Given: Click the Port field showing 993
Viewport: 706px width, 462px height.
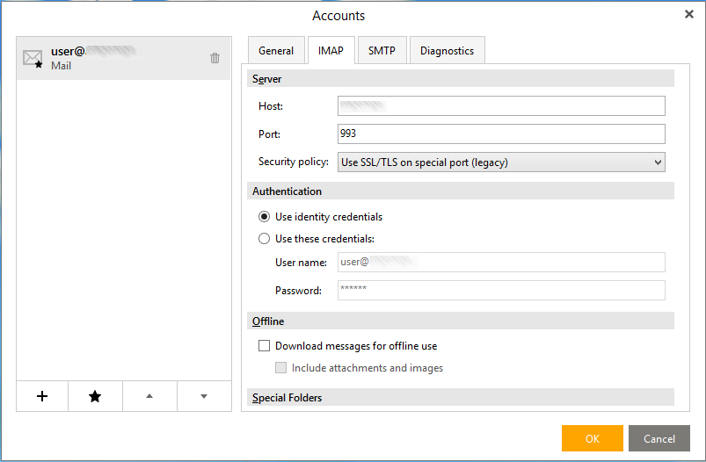Looking at the screenshot, I should tap(501, 134).
